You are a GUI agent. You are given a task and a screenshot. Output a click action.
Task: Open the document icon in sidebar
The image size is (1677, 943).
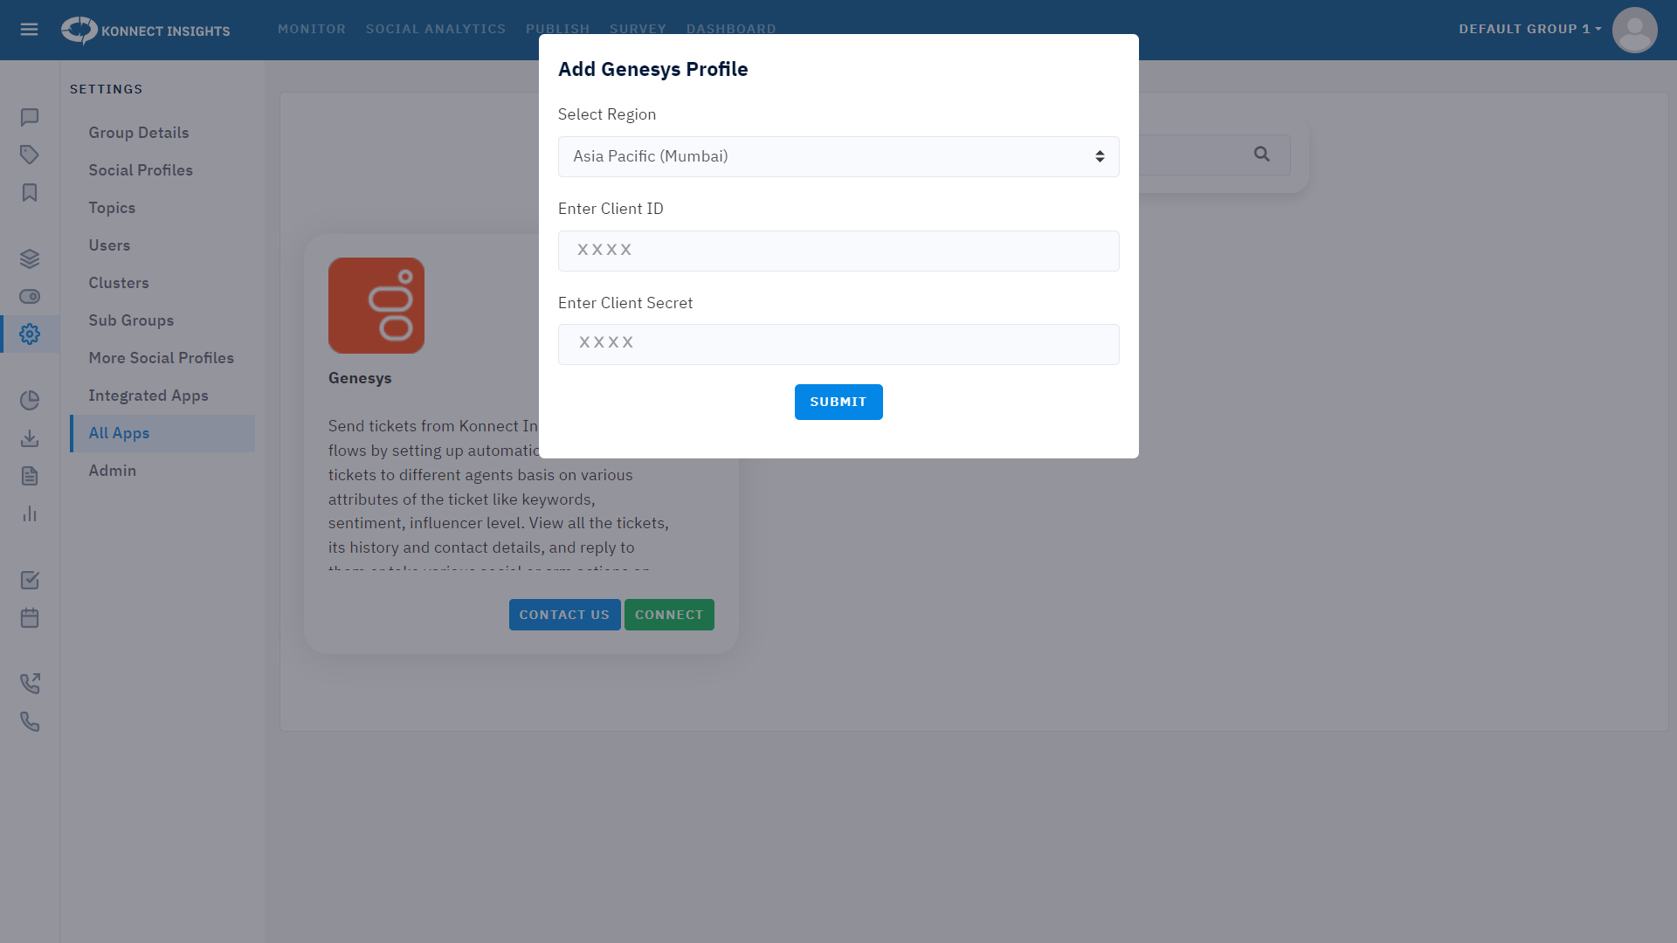pyautogui.click(x=30, y=475)
